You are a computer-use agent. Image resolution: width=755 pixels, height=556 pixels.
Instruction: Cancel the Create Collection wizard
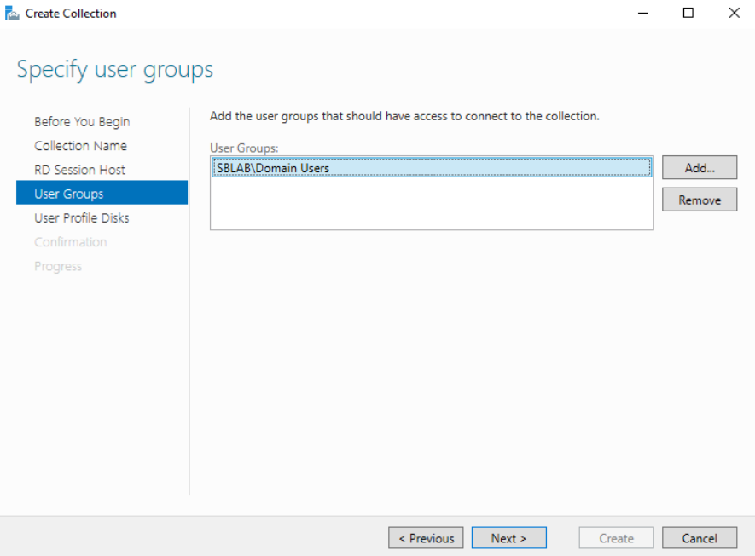[699, 537]
